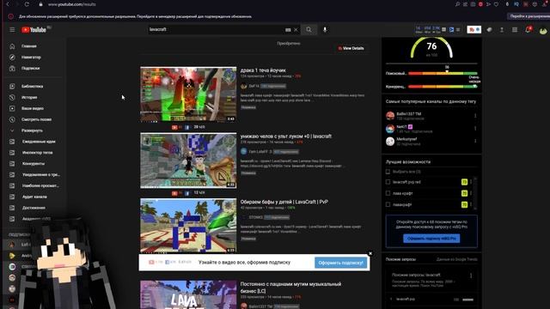Open Библиотека in the sidebar
550x309 pixels.
click(x=34, y=86)
